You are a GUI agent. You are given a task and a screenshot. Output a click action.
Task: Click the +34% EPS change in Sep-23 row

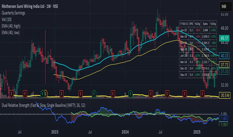pyautogui.click(x=197, y=75)
